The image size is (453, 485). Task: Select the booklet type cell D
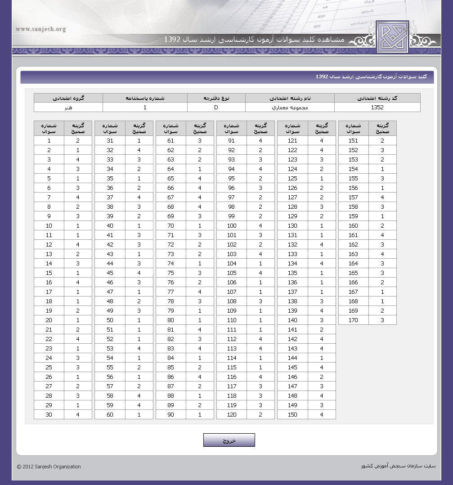pyautogui.click(x=216, y=108)
